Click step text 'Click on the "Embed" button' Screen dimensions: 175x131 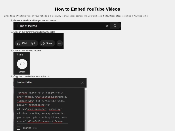point(27,51)
